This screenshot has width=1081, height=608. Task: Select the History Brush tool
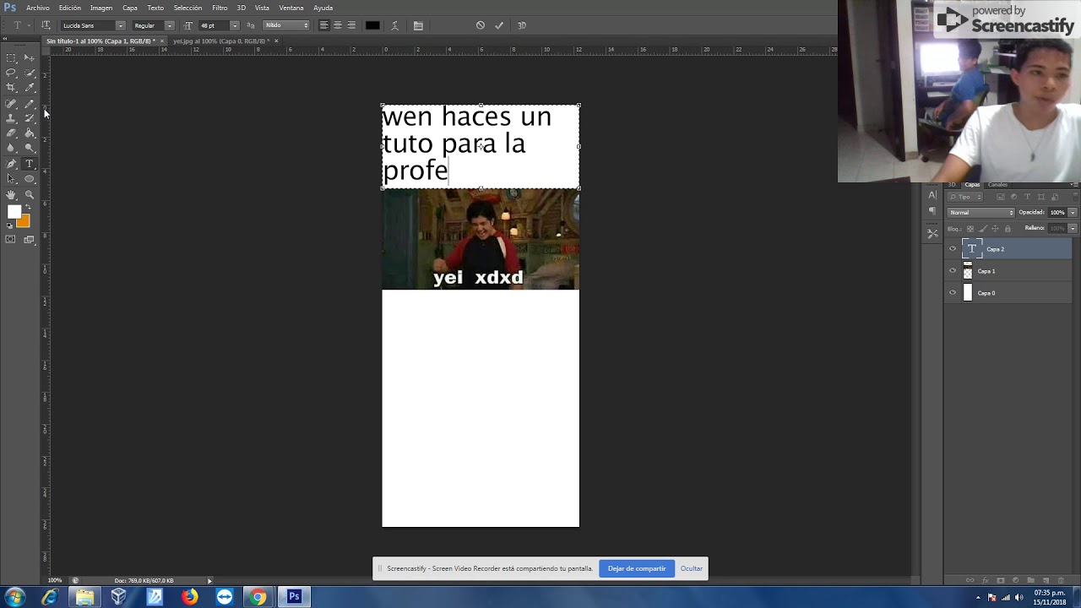(30, 118)
